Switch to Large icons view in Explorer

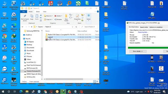[97, 81]
